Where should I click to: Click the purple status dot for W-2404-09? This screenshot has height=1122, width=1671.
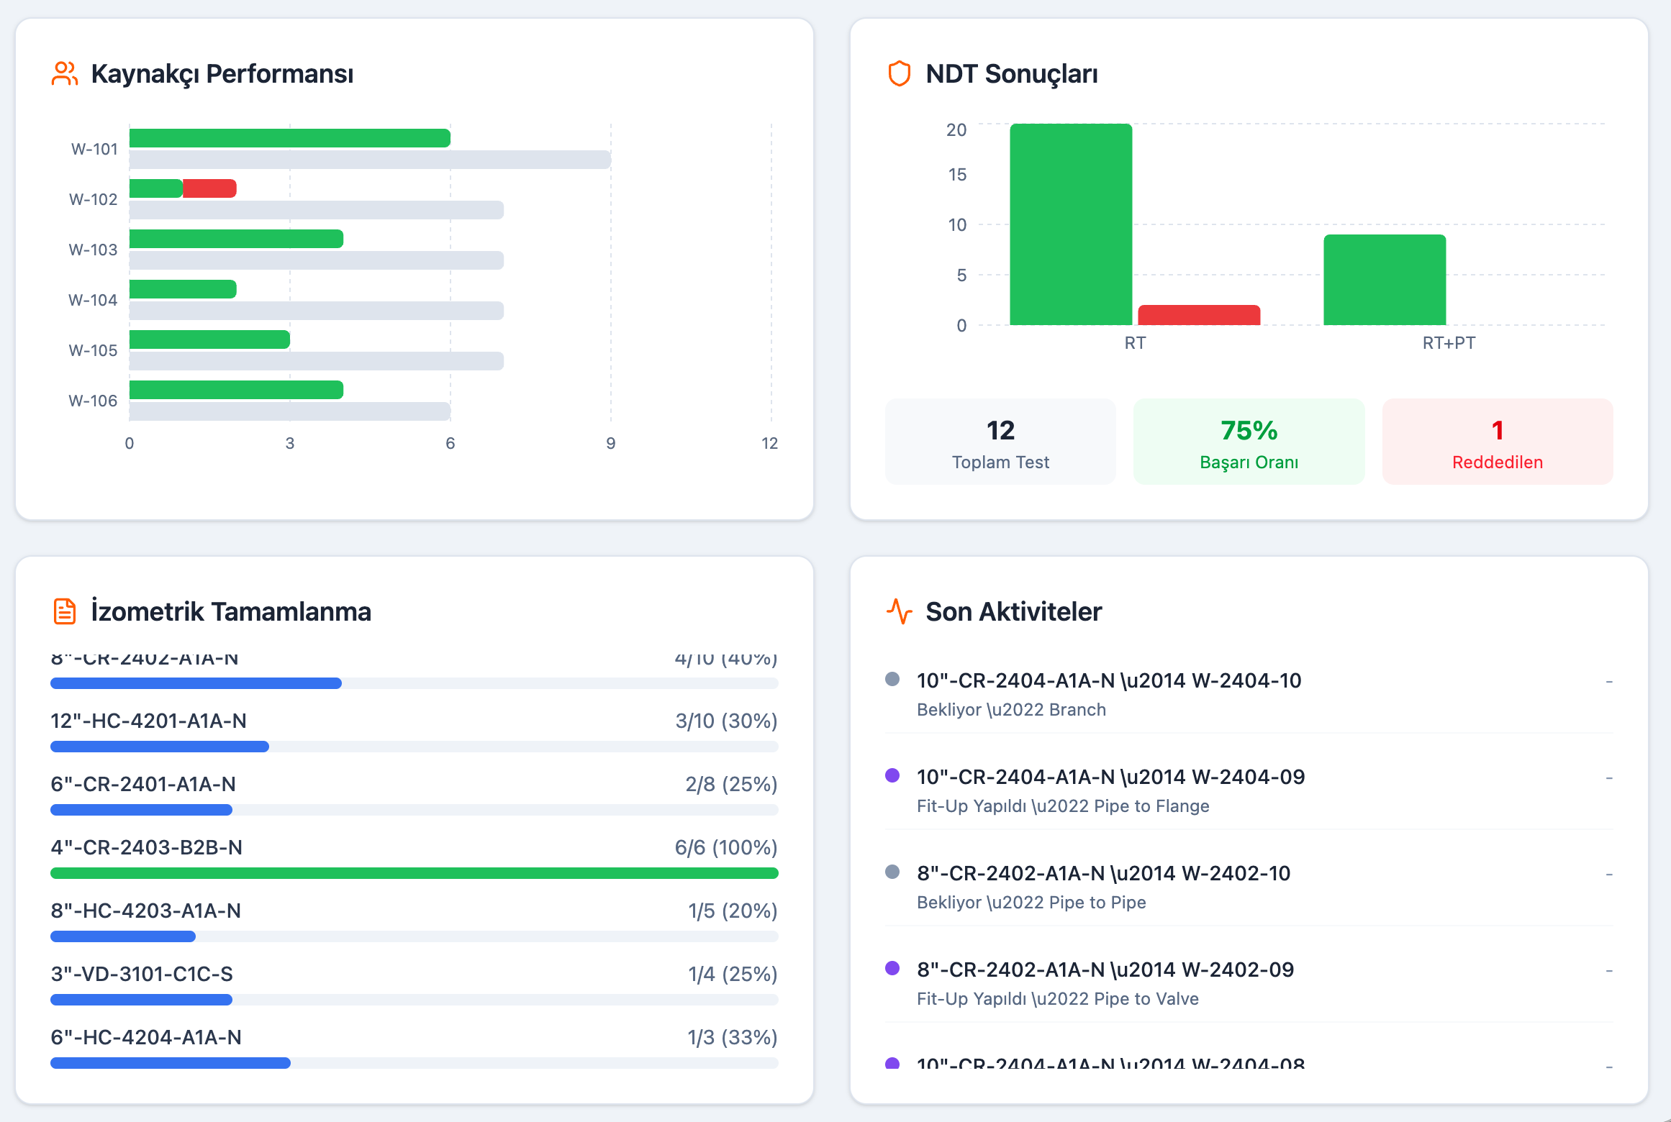click(892, 775)
